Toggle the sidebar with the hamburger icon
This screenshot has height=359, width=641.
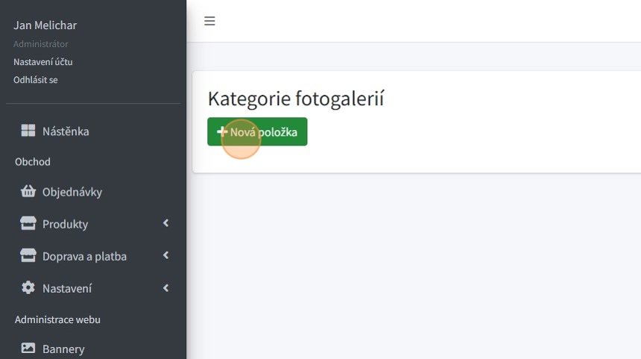209,21
